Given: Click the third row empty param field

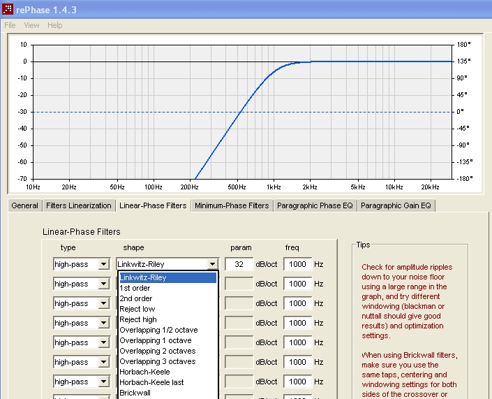Looking at the screenshot, I should point(239,303).
